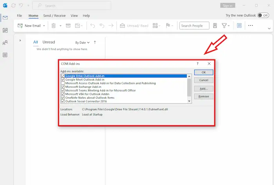Expand the ribbon display options chevron
The image size is (274, 185).
click(269, 28)
